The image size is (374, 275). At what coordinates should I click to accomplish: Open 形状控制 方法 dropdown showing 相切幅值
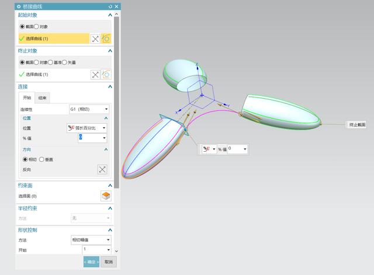tap(91, 240)
